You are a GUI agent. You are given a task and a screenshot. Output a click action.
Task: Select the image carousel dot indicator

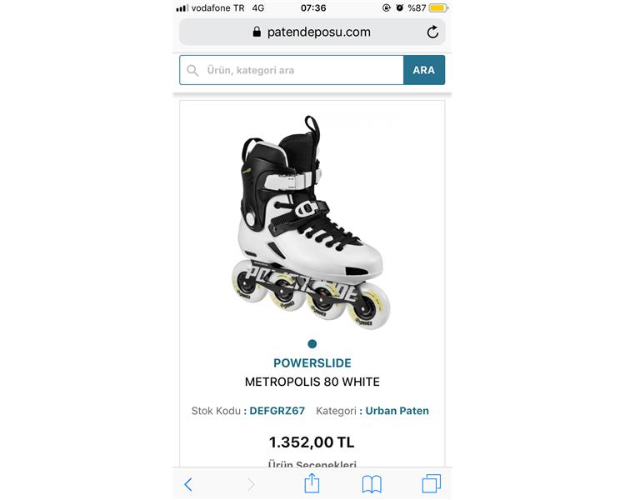tap(312, 343)
